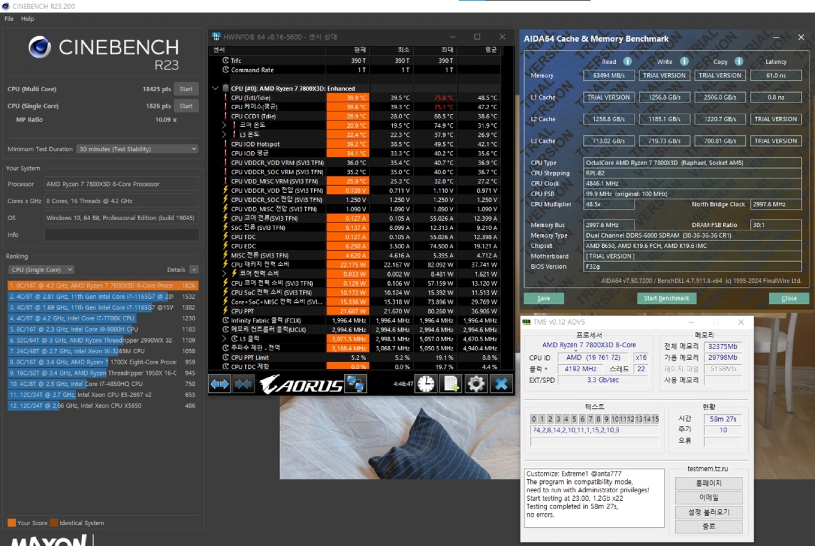Open HWiNFO sensor settings gear icon
The width and height of the screenshot is (815, 546).
click(476, 384)
